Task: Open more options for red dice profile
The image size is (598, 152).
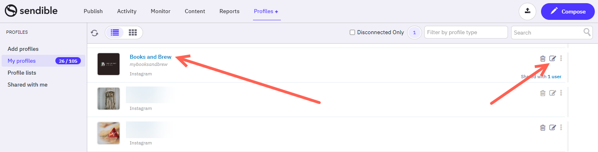Action: point(561,127)
